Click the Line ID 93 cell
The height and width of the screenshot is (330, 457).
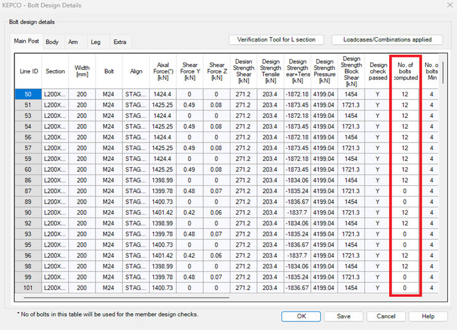pyautogui.click(x=28, y=234)
